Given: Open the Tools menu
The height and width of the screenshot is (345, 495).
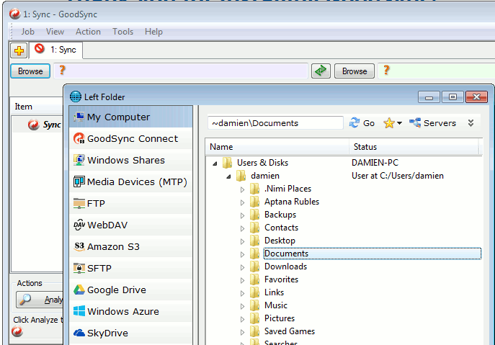Looking at the screenshot, I should coord(122,32).
